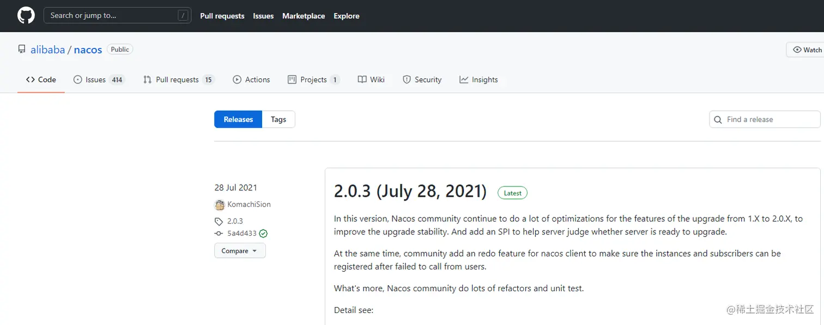Click the Public visibility badge
Viewport: 824px width, 325px height.
tap(120, 50)
